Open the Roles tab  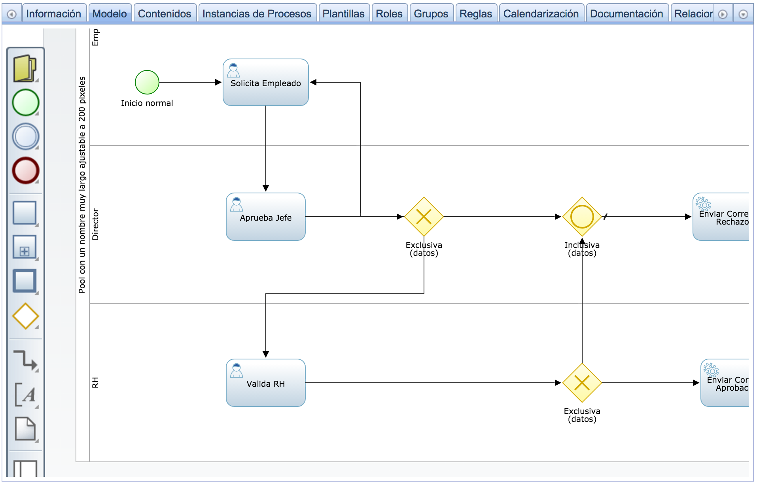click(389, 14)
